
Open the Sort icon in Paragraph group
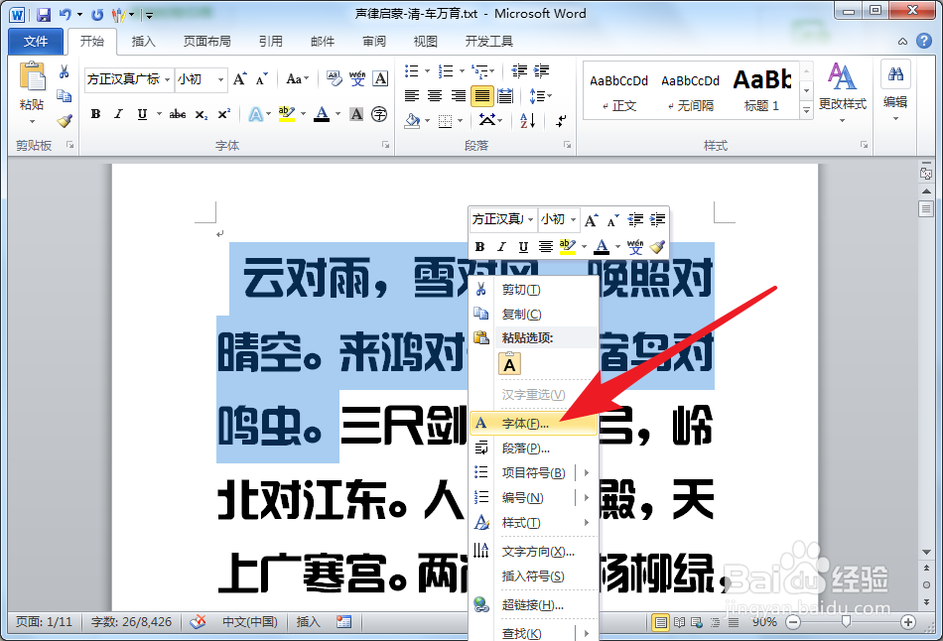pyautogui.click(x=526, y=121)
